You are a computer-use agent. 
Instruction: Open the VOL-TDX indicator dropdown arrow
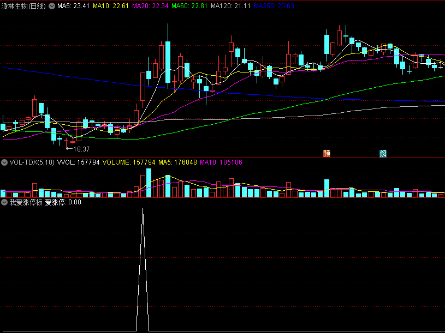coord(4,162)
